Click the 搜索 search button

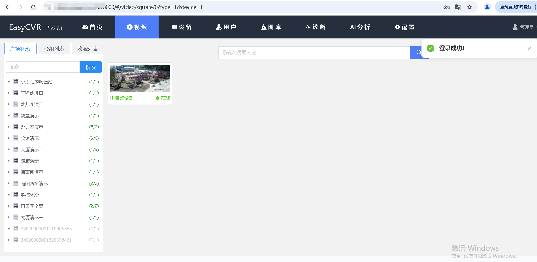(91, 67)
